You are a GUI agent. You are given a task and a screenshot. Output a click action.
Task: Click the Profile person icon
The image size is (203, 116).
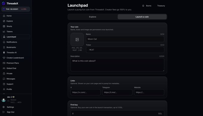pyautogui.click(x=4, y=89)
